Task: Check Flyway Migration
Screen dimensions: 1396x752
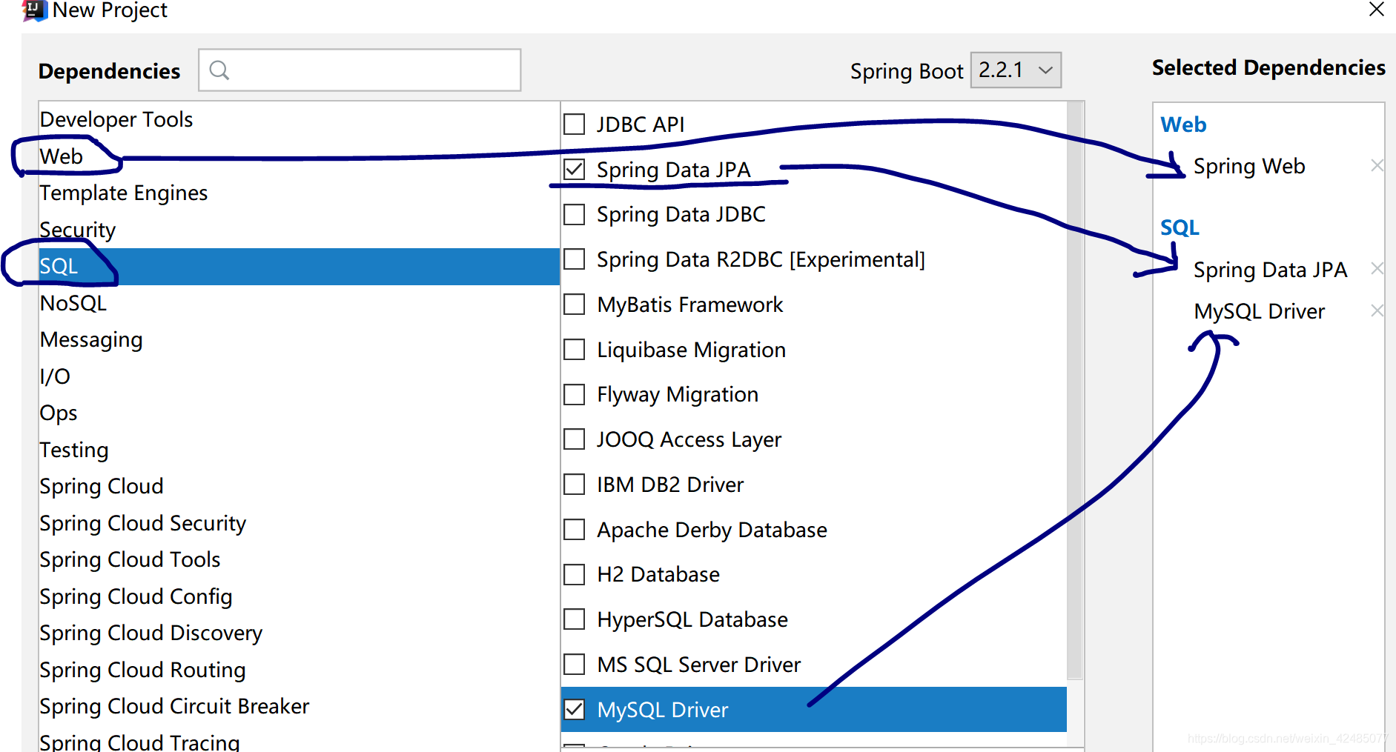Action: tap(574, 394)
